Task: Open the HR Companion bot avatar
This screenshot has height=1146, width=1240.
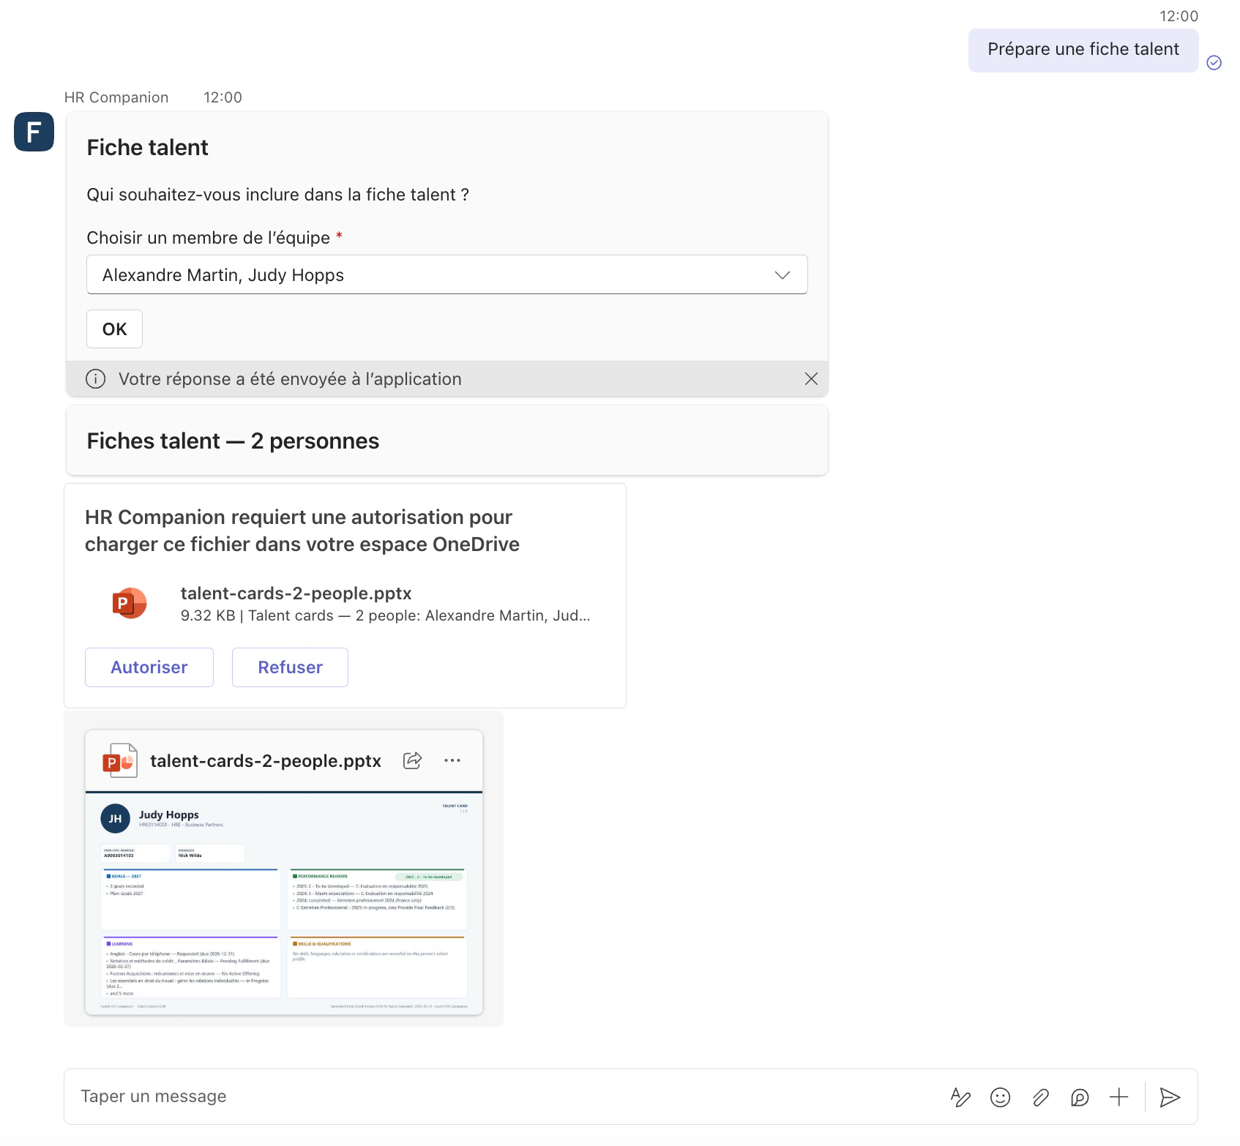Action: coord(34,132)
